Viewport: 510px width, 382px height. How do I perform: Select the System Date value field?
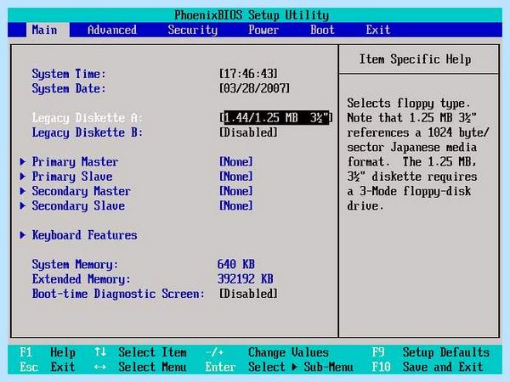(x=254, y=88)
